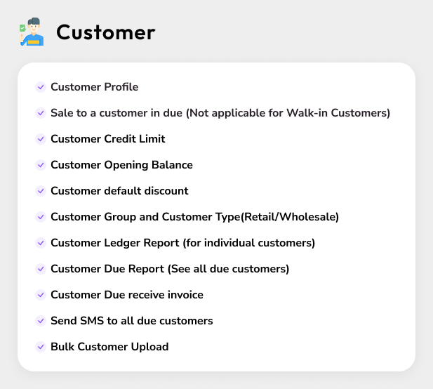Click check icon next to Customer Profile
Image resolution: width=433 pixels, height=389 pixels.
point(41,87)
